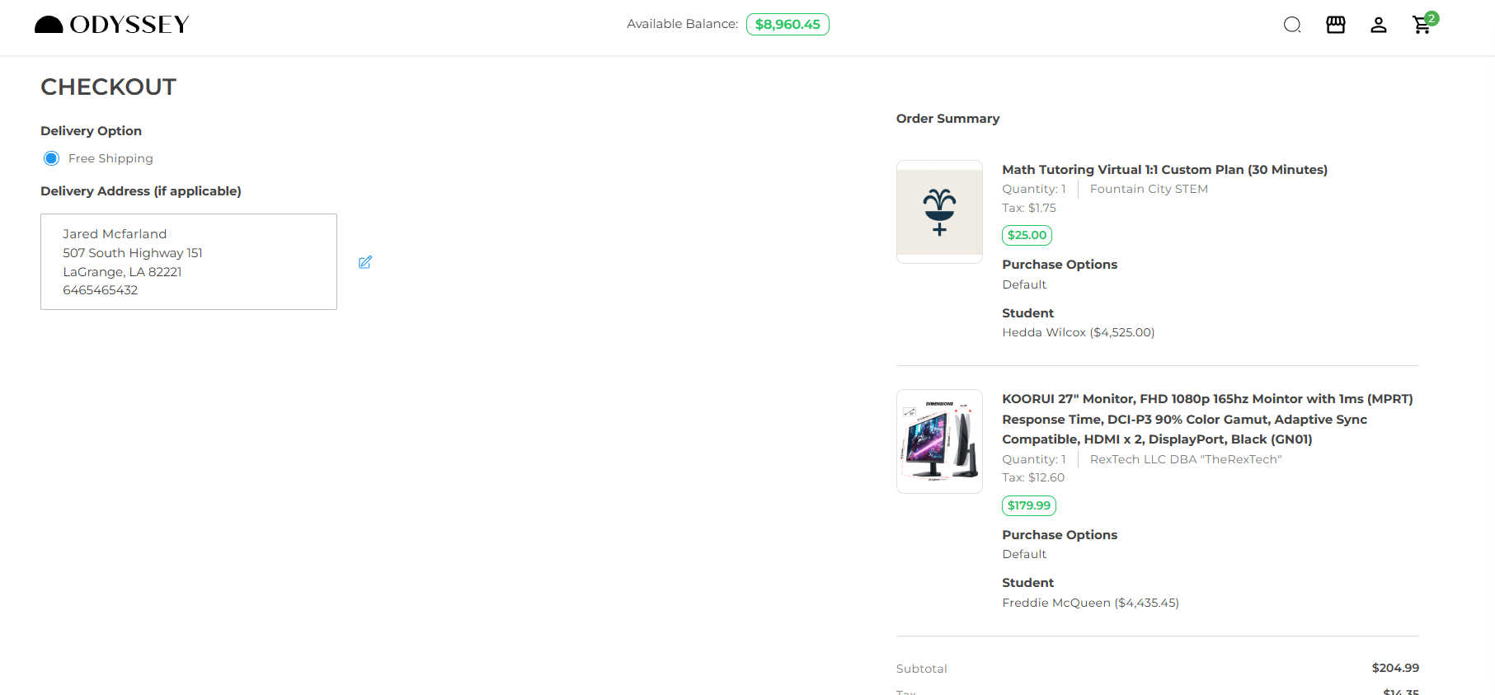This screenshot has height=695, width=1495.
Task: Open the RexTech LLC vendor link
Action: 1185,459
